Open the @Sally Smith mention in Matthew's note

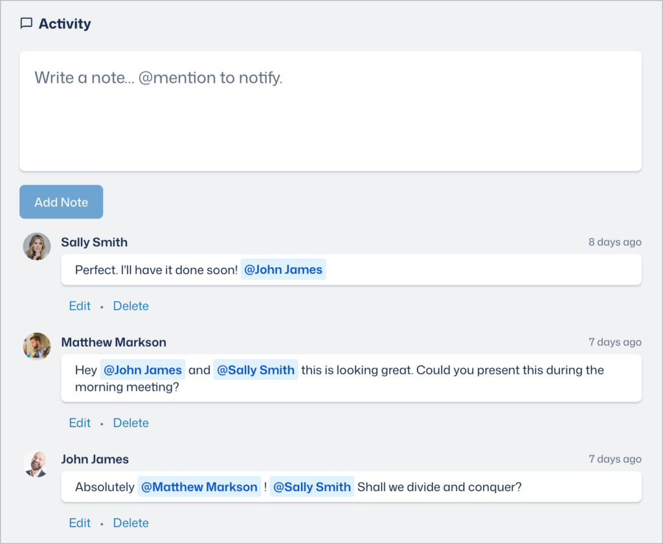(x=255, y=369)
